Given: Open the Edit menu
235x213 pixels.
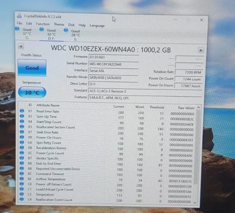Looking at the screenshot, I should (29, 24).
